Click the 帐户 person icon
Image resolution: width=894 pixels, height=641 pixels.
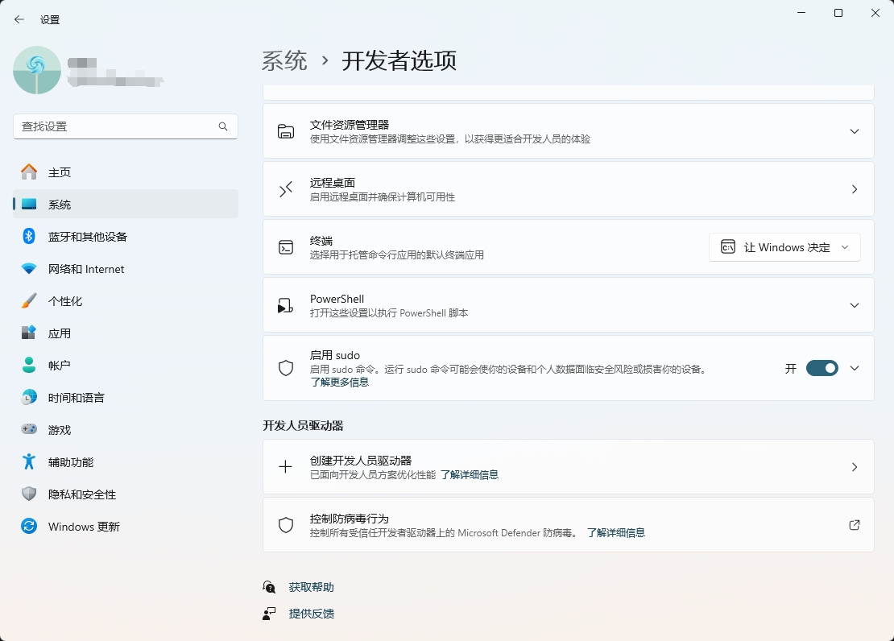click(29, 365)
